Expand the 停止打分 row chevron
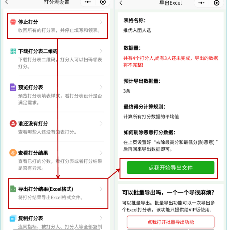Screen dimensions: 227x230 click(x=101, y=22)
